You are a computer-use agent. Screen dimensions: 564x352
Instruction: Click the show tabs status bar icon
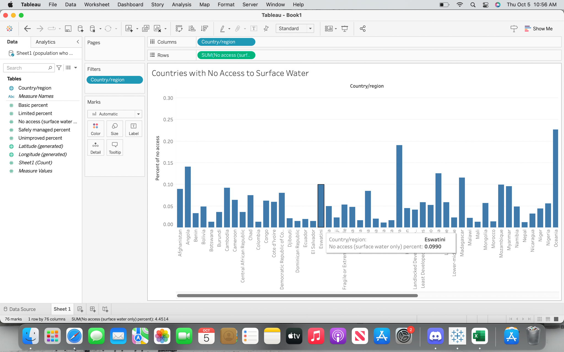(x=556, y=319)
